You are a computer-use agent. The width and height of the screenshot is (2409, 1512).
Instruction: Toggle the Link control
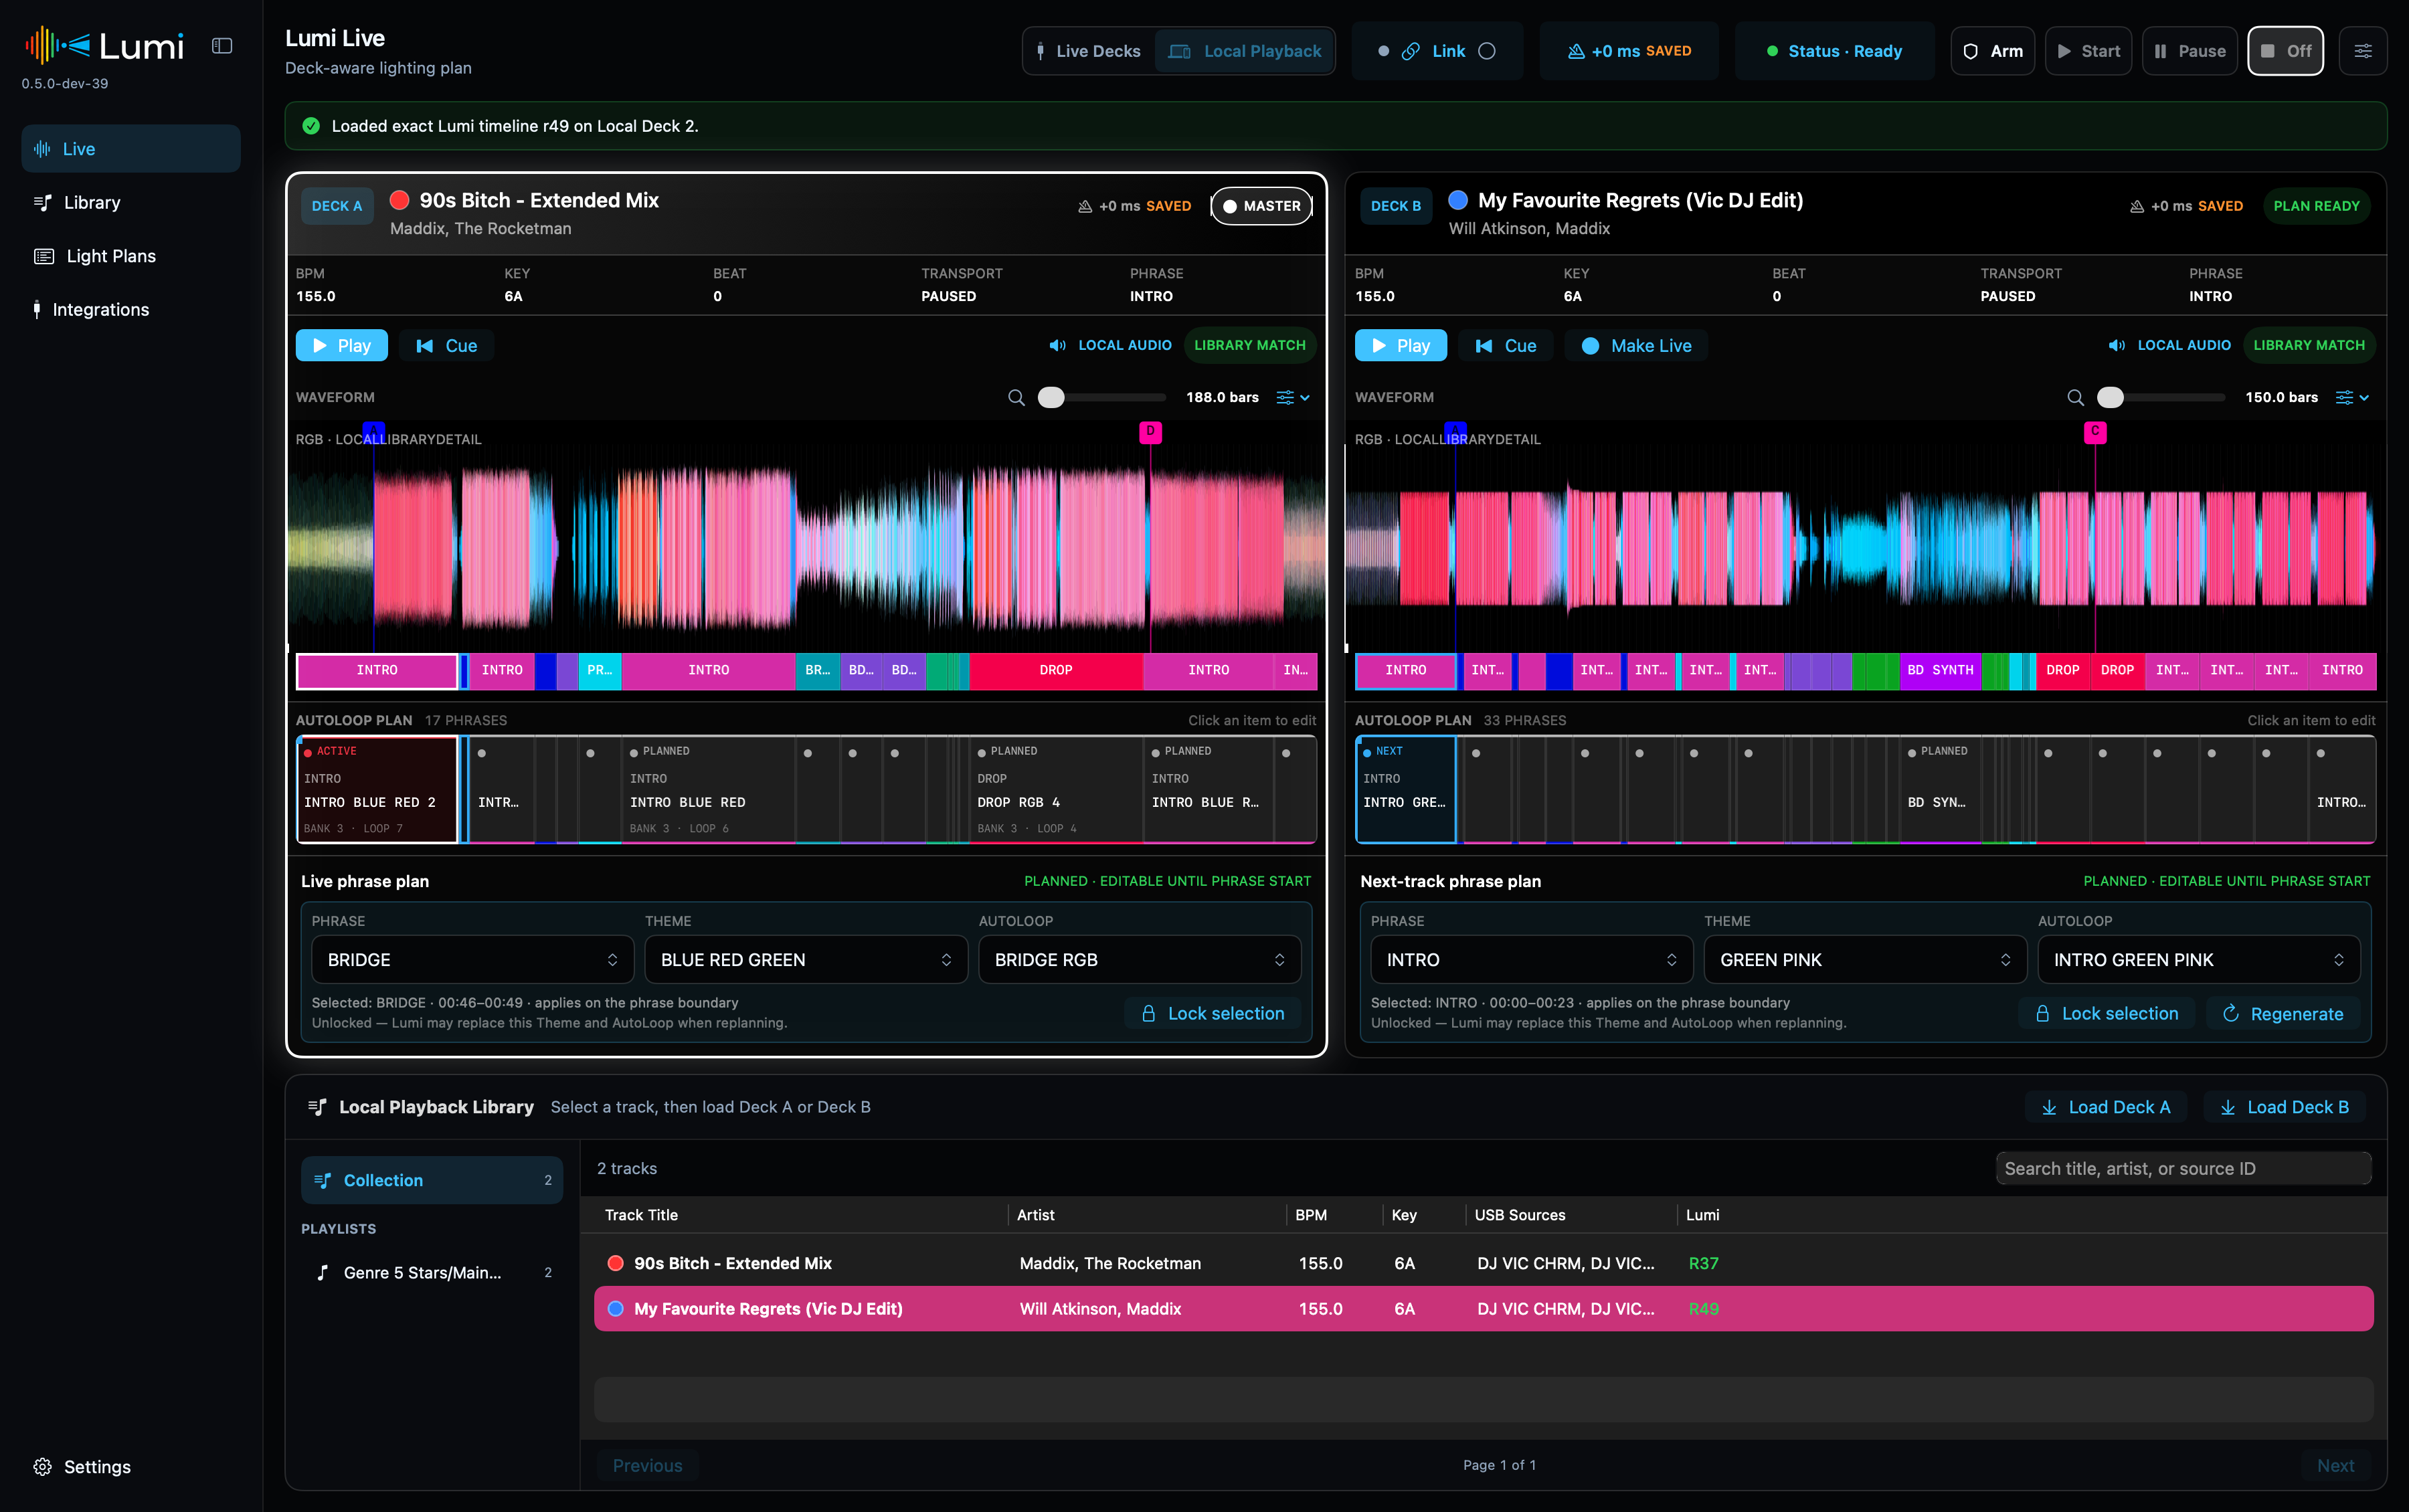point(1437,51)
